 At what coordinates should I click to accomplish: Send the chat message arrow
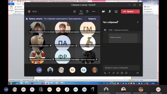tap(138, 73)
